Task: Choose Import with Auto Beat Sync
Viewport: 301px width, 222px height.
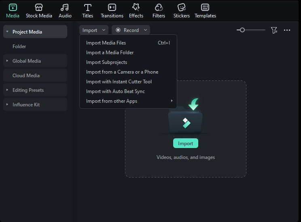Action: tap(128, 91)
